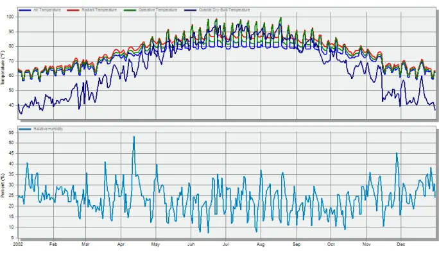Click the 'May' month label
Screen dimensions: 439x255
155,244
